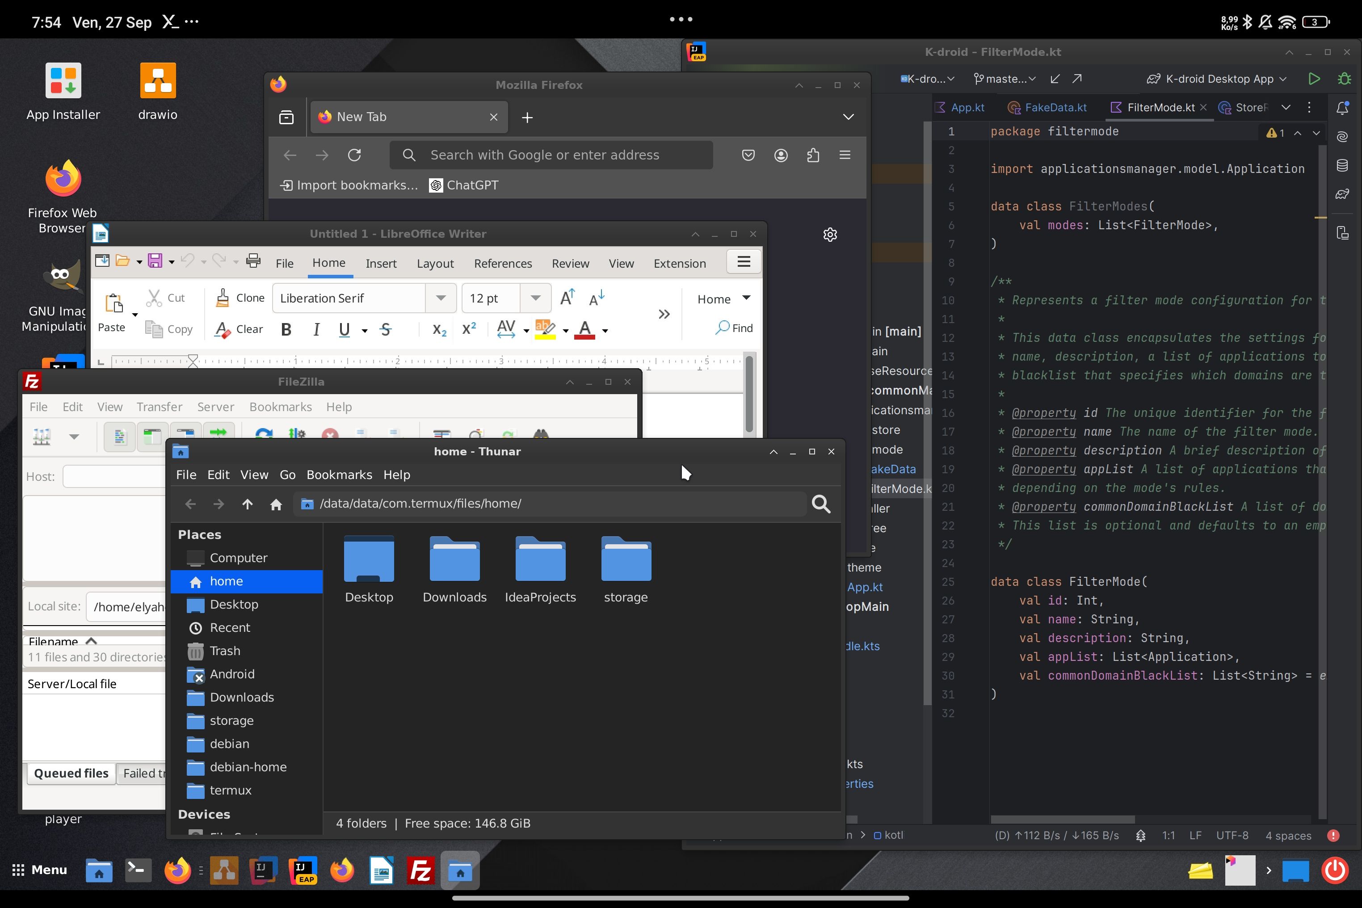Click the Bold icon in LibreOffice Writer
The width and height of the screenshot is (1362, 908).
tap(286, 329)
